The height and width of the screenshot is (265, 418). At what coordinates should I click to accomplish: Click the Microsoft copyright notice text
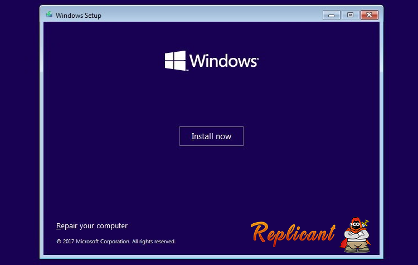(x=116, y=242)
